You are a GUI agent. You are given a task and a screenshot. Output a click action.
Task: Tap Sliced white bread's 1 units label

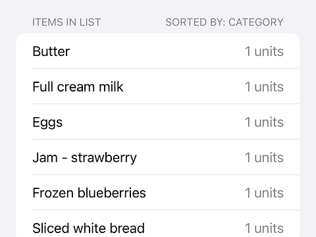264,228
